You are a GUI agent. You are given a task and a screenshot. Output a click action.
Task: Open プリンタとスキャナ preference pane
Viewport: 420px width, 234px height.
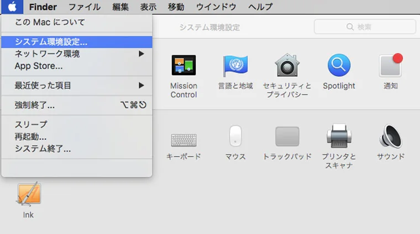(339, 147)
